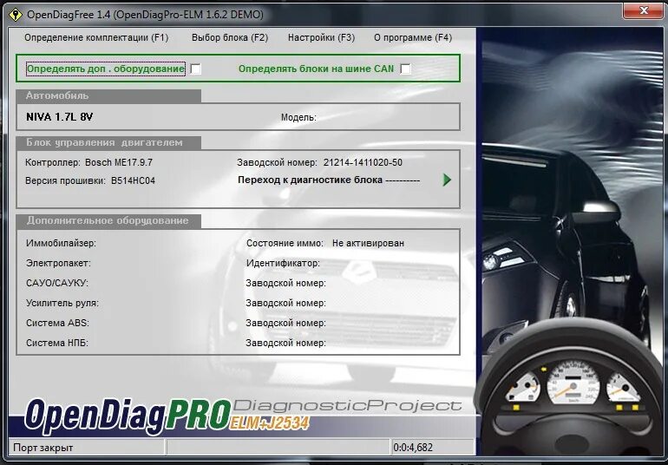The width and height of the screenshot is (668, 465).
Task: Click factory number 21214-1411020-50
Action: (x=363, y=162)
